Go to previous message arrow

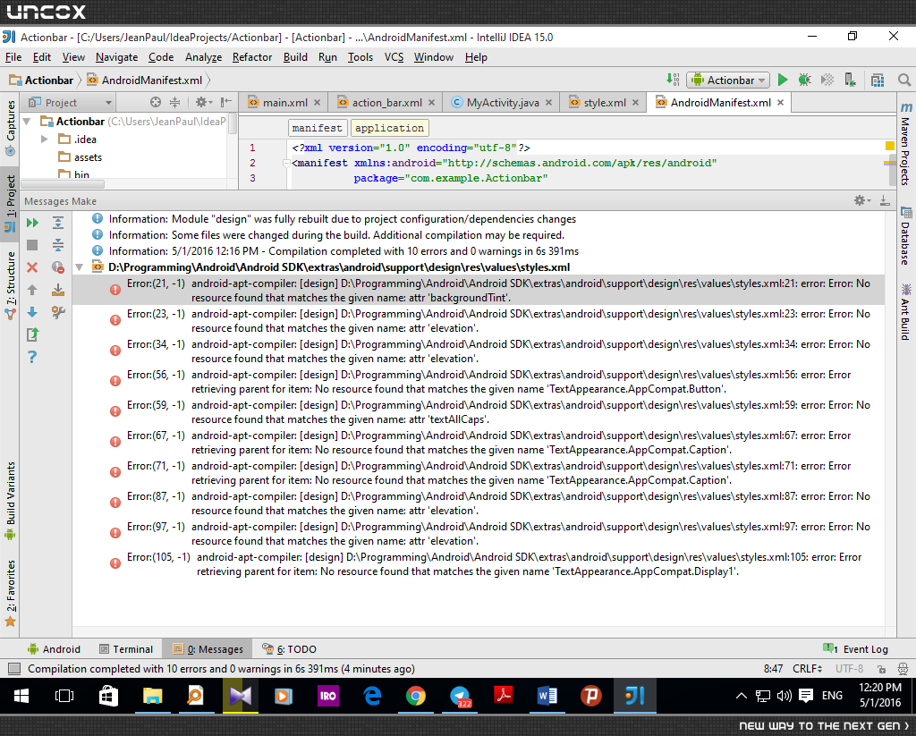pos(32,289)
